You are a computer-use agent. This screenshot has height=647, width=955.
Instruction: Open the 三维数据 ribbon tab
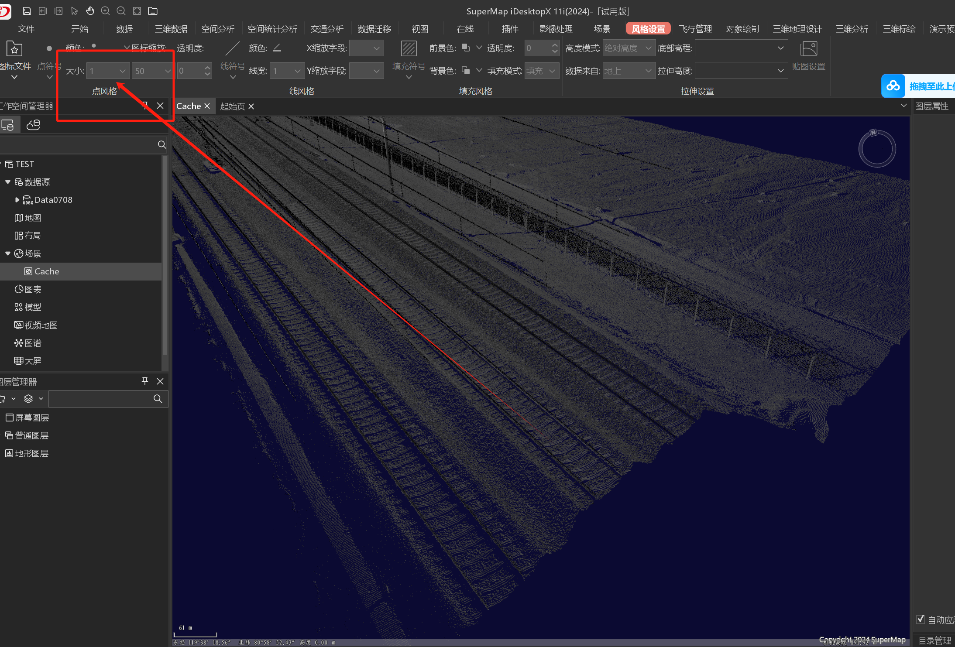point(171,29)
